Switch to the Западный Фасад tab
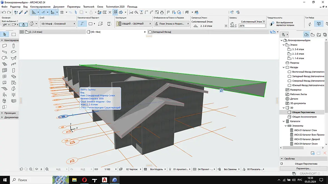The image size is (328, 184). [x=161, y=32]
